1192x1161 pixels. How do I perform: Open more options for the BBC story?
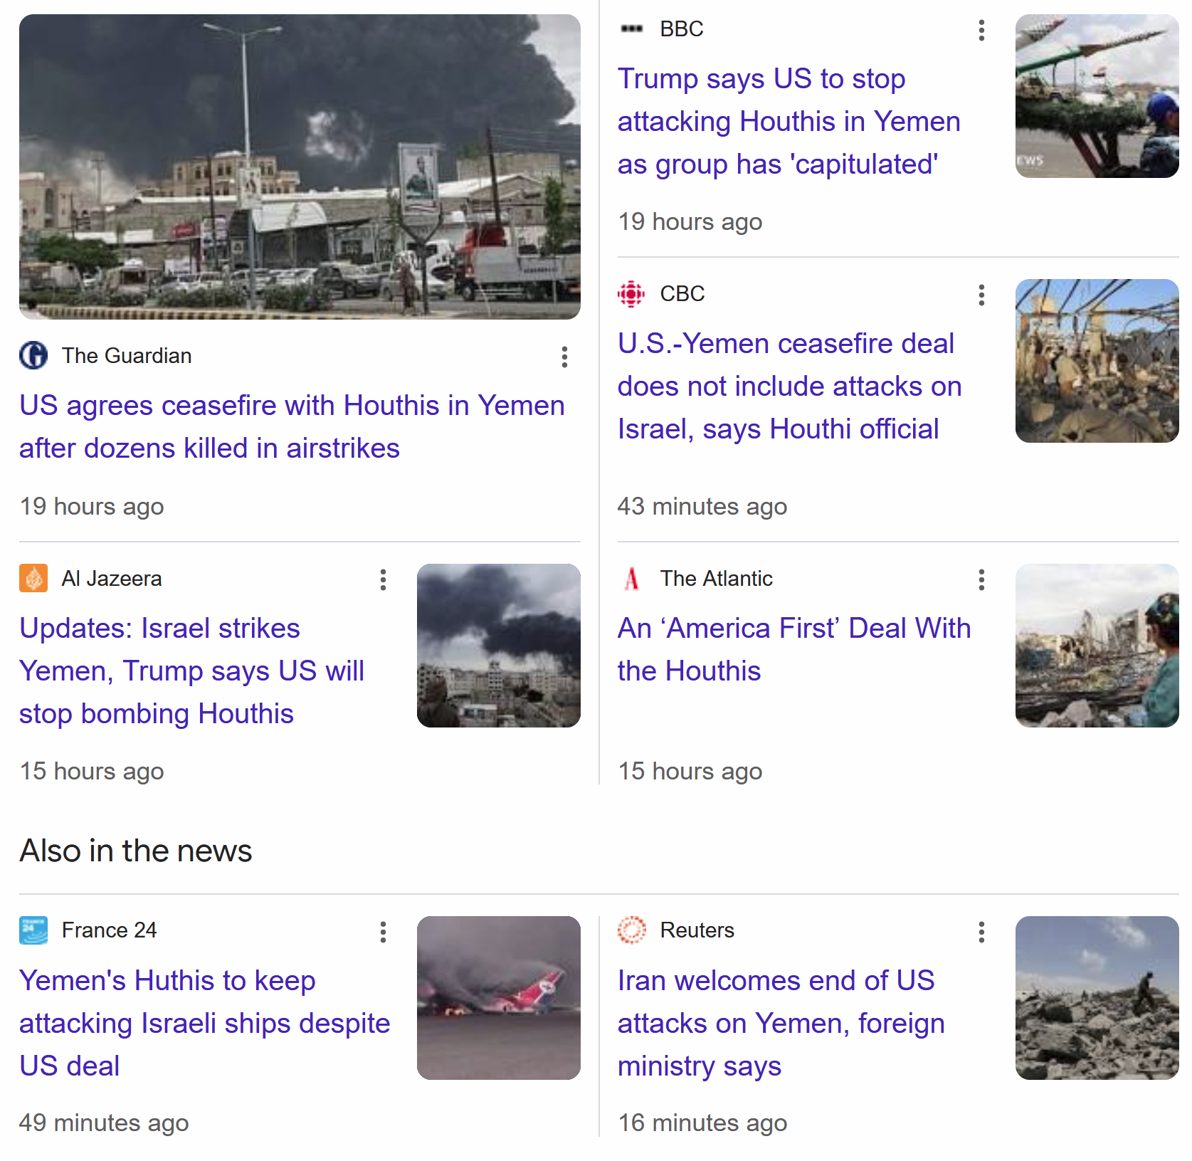coord(981,30)
